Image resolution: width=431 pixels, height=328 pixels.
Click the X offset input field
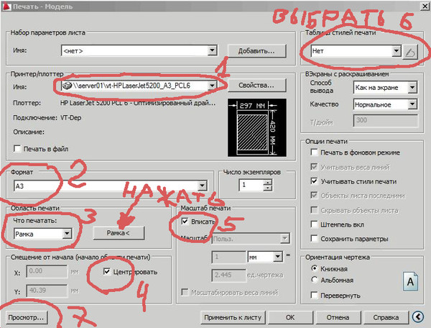point(47,271)
